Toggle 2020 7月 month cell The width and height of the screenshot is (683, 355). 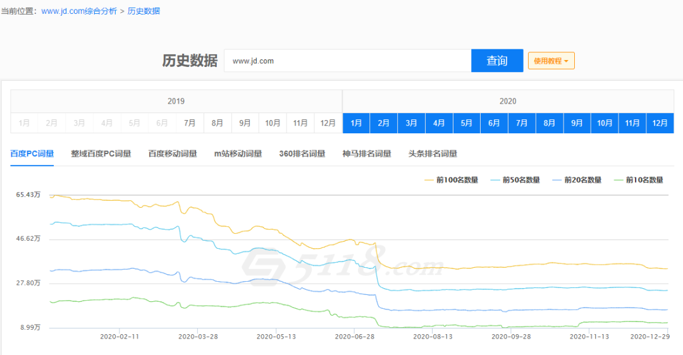point(522,123)
